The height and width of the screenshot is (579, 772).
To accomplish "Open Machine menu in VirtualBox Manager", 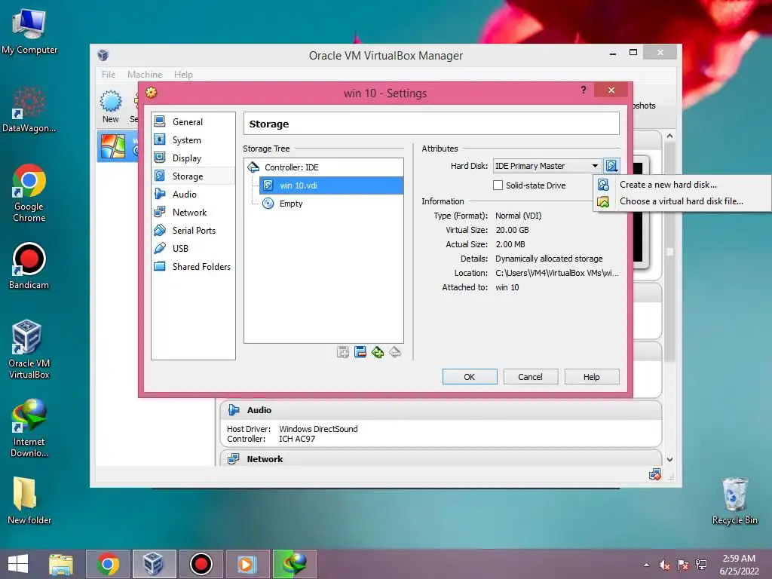I will coord(145,75).
